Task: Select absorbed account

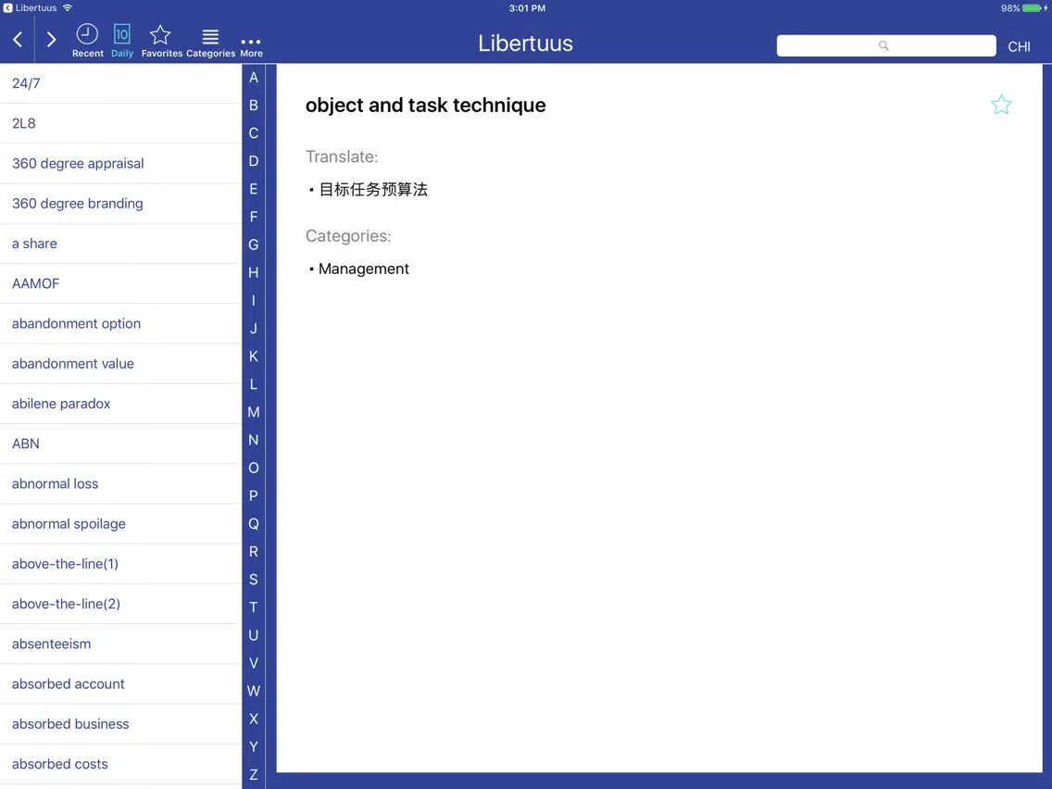Action: coord(120,683)
